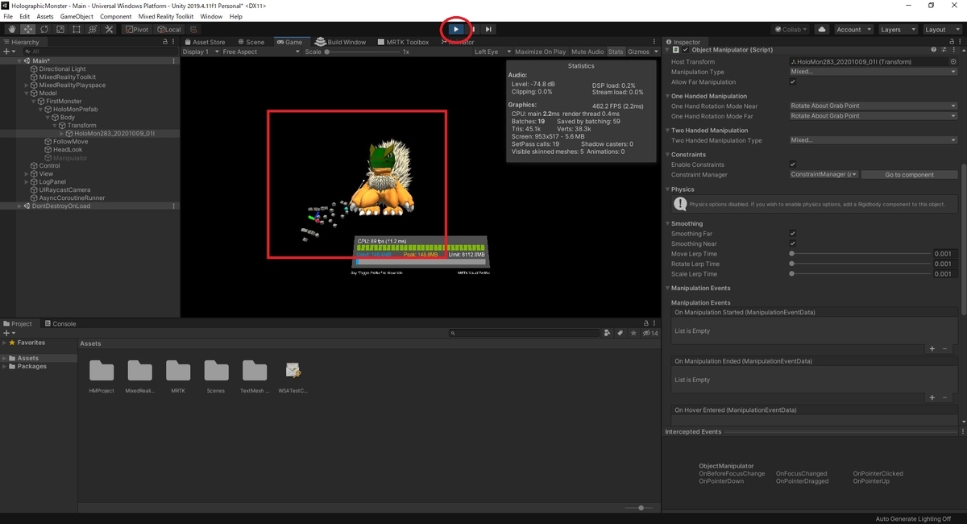Select the Move tool

[28, 29]
